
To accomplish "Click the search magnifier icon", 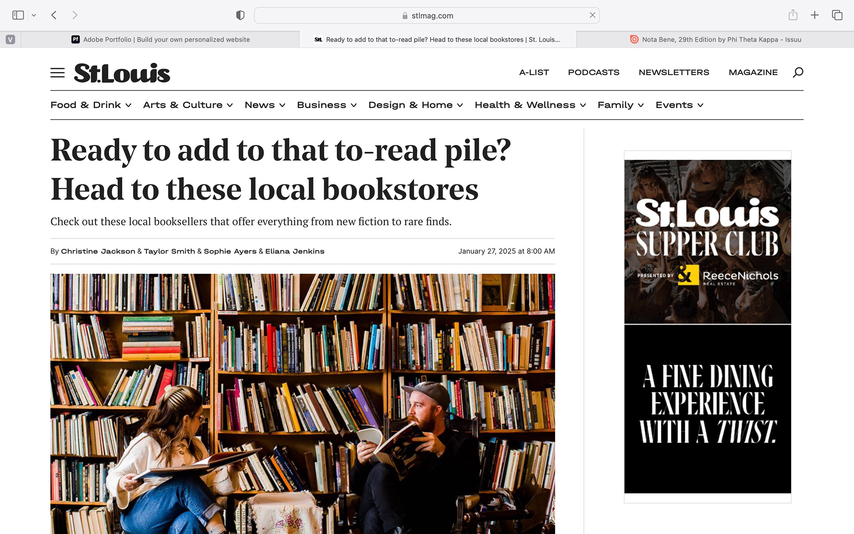I will (798, 72).
